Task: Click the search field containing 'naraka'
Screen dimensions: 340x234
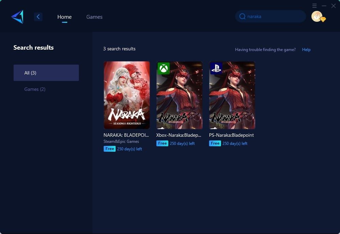Action: [x=271, y=16]
